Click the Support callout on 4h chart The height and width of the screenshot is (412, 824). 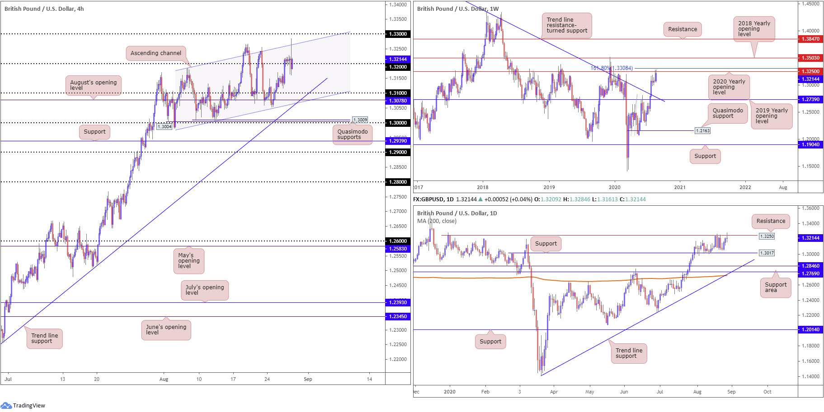[94, 132]
